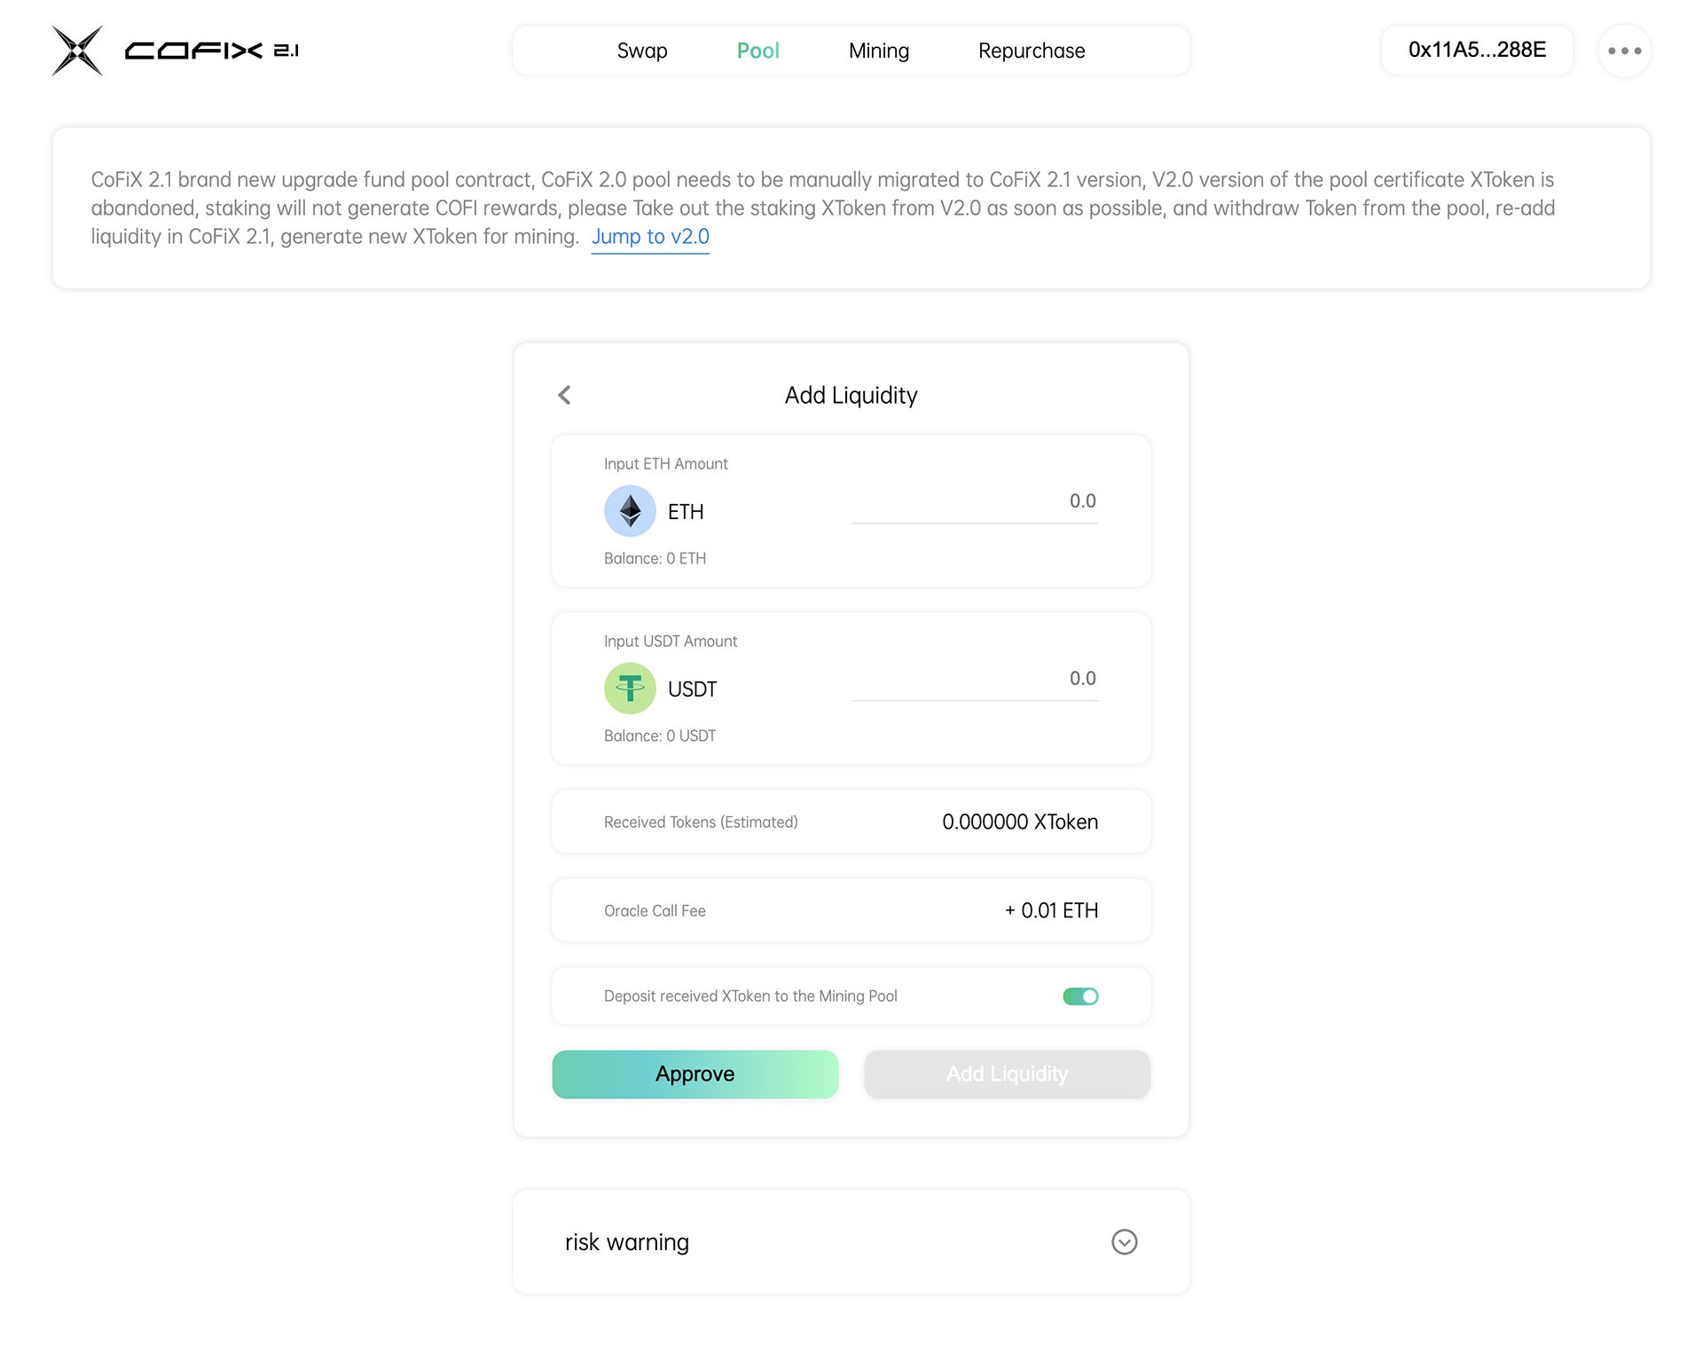The width and height of the screenshot is (1703, 1346).
Task: Follow the Jump to v2.0 link
Action: [650, 237]
